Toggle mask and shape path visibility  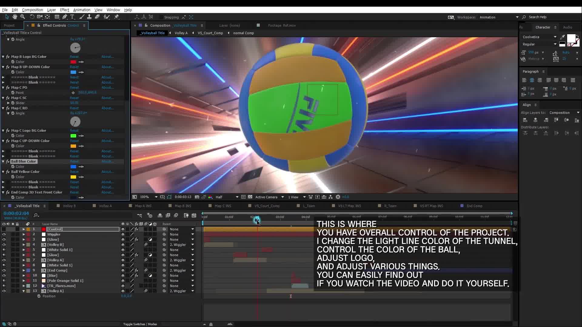(x=169, y=197)
